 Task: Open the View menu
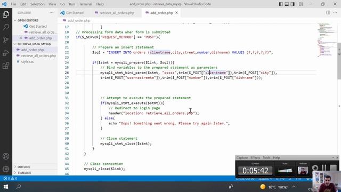(x=52, y=4)
